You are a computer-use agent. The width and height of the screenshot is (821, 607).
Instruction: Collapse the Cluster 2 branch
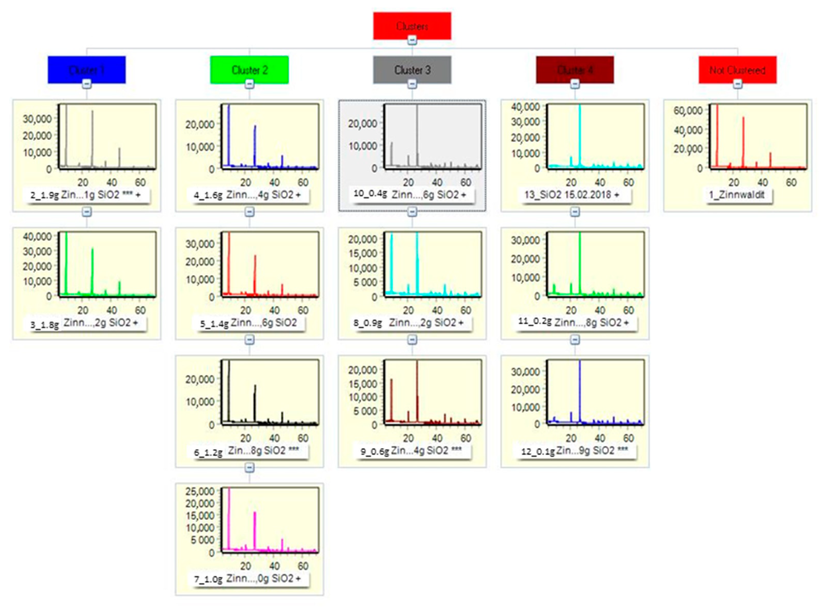pyautogui.click(x=249, y=84)
